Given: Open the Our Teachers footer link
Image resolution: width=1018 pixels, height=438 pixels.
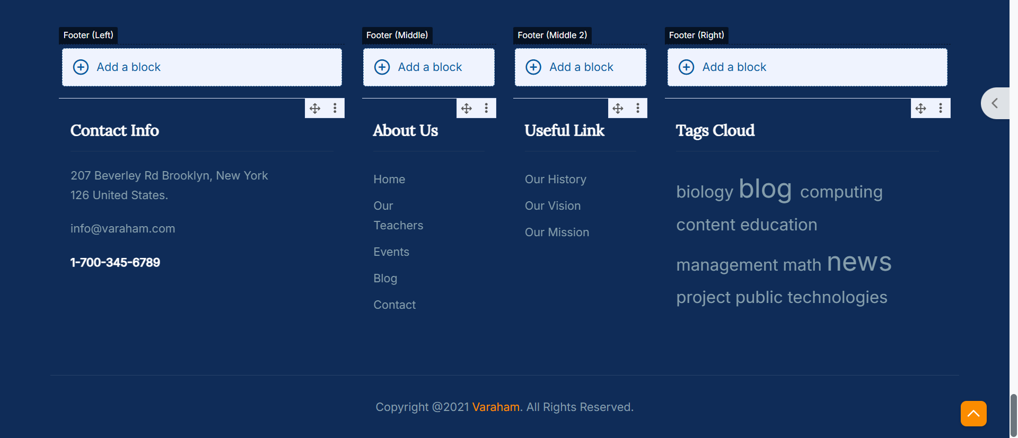Looking at the screenshot, I should click(x=398, y=216).
